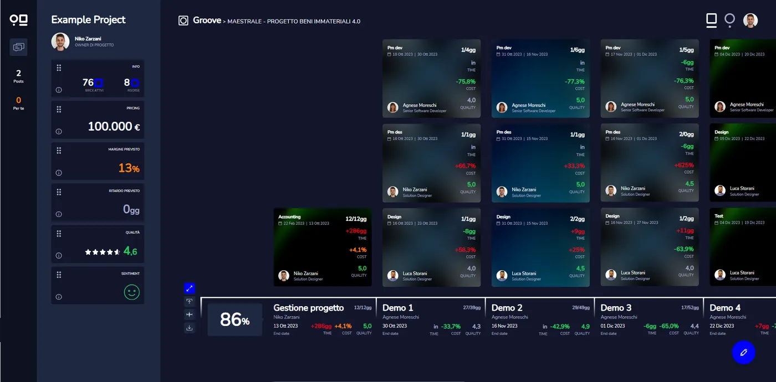Click the "0gg" ritardo previsto value
776x382 pixels.
click(131, 209)
